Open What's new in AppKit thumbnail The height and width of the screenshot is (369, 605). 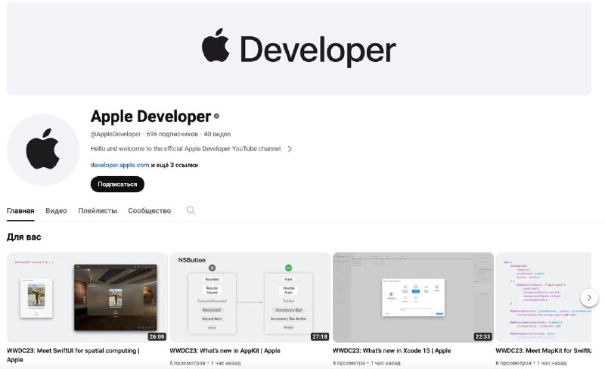[x=250, y=297]
